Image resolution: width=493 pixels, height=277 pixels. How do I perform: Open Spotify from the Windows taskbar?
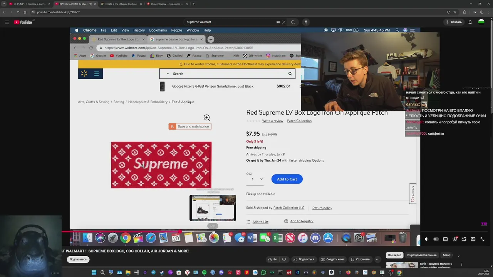tap(204, 272)
